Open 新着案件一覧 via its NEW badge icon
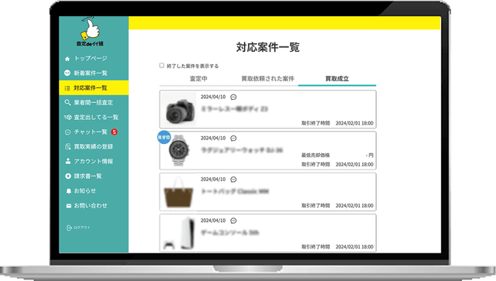Image resolution: width=496 pixels, height=281 pixels. [x=67, y=73]
